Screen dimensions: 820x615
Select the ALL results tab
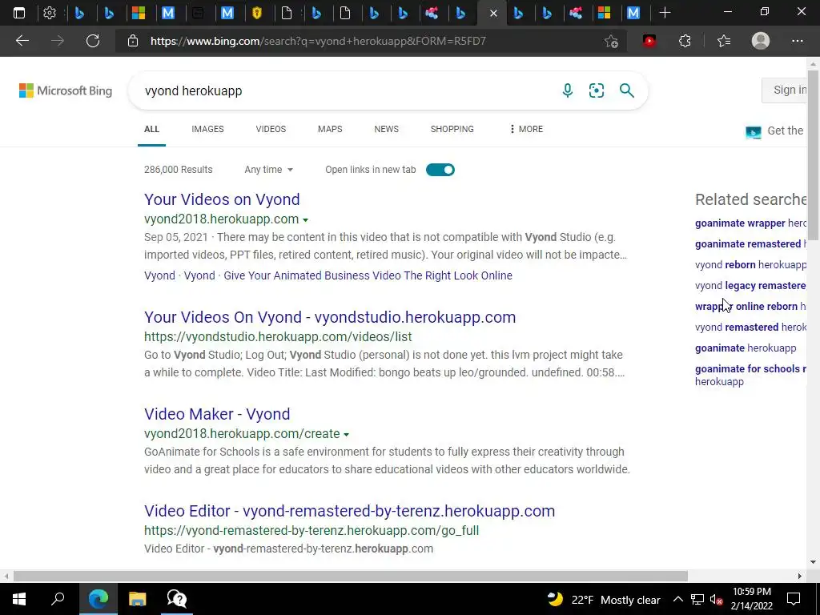[x=151, y=129]
